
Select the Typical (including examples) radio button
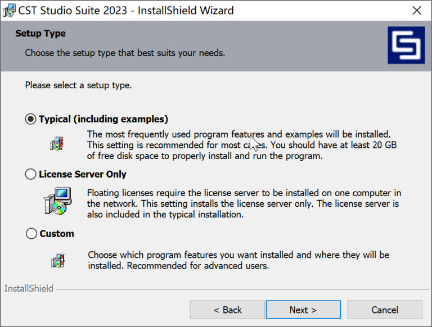(x=31, y=119)
